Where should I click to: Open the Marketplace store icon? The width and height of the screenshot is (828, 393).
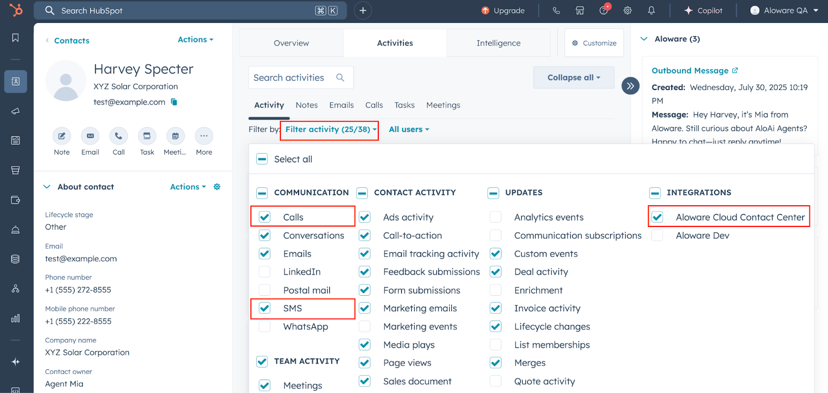click(x=580, y=10)
